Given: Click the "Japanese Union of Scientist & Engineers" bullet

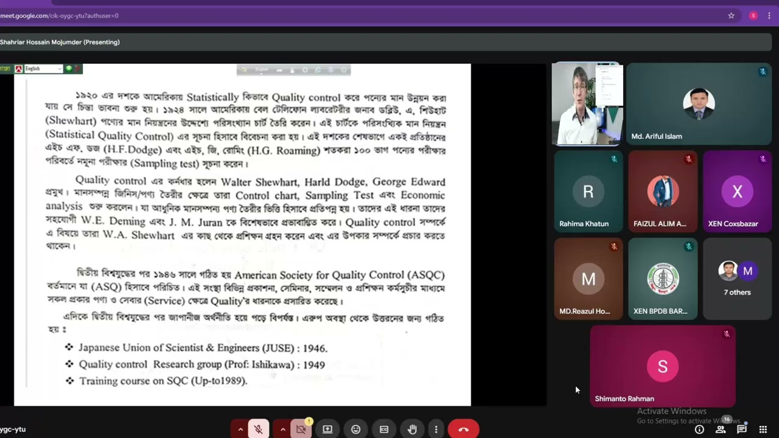Looking at the screenshot, I should coord(203,348).
